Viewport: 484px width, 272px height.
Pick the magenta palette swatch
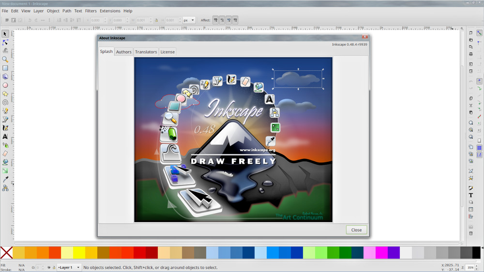pos(381,253)
